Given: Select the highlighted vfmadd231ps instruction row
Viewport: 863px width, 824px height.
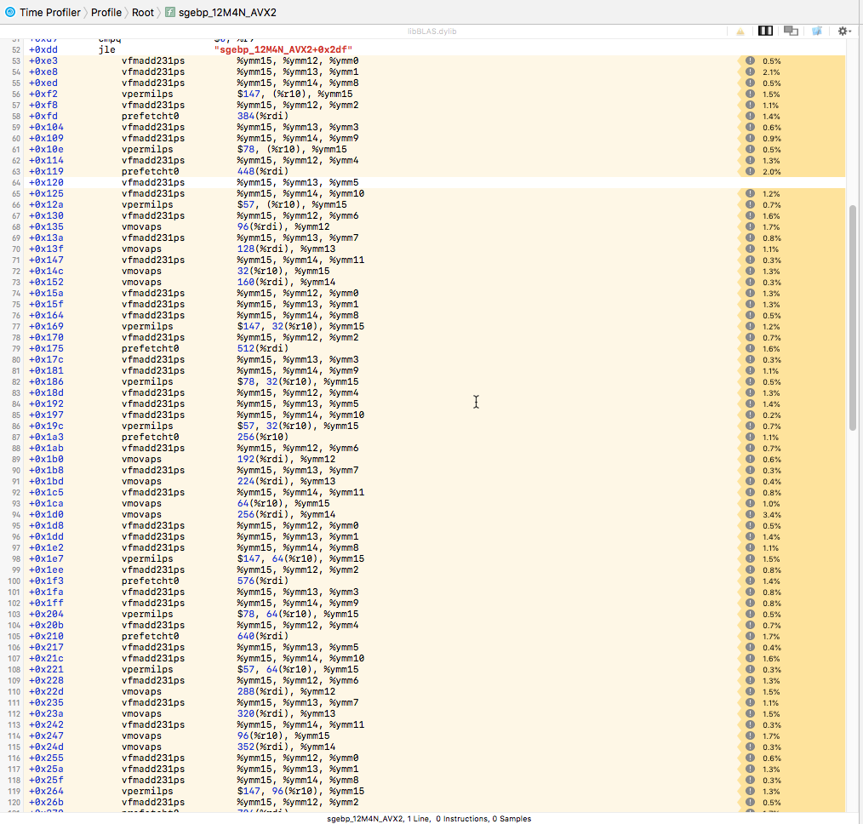Looking at the screenshot, I should click(340, 181).
